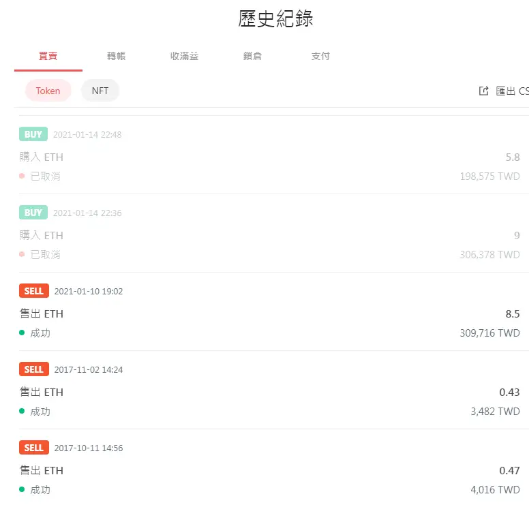Click green success dot on 8.5 ETH sale
Viewport: 529px width, 507px height.
(x=22, y=333)
